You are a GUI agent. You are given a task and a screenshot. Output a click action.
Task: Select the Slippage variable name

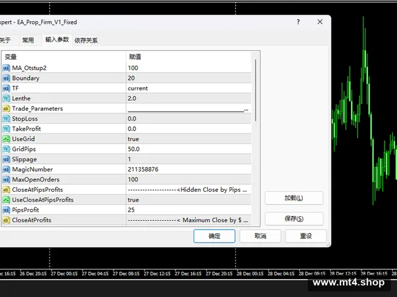point(25,160)
